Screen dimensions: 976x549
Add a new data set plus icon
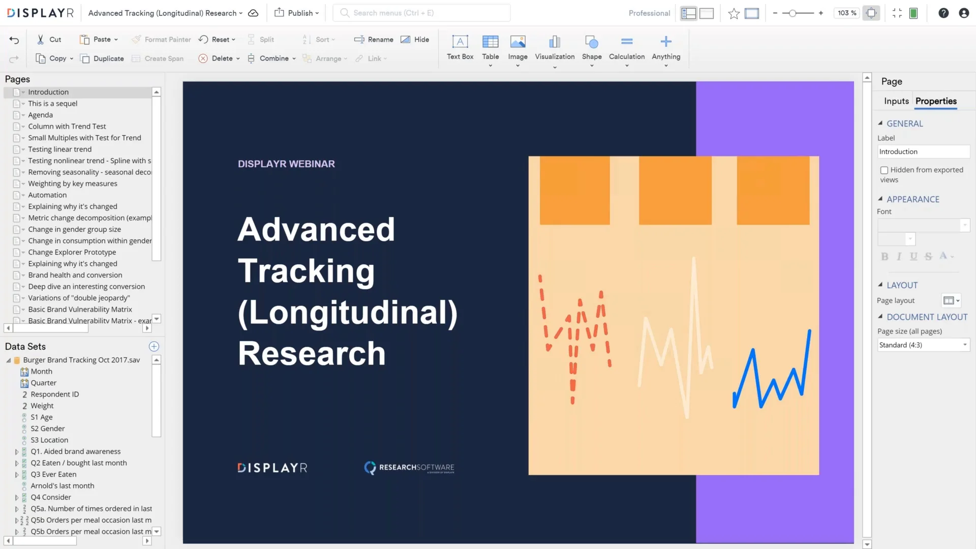pyautogui.click(x=154, y=346)
